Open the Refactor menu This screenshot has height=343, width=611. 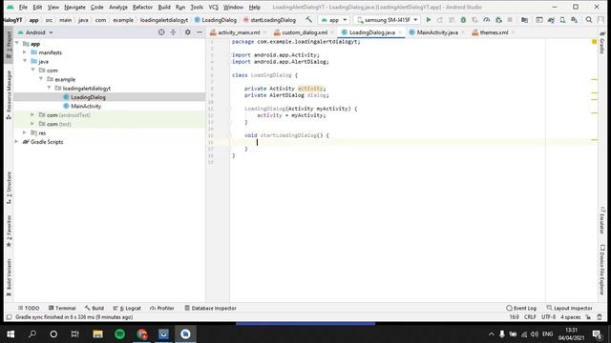tap(142, 7)
